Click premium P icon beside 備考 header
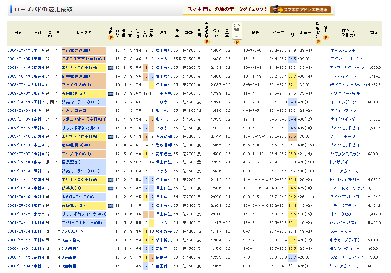This screenshot has width=391, height=273. (x=326, y=38)
